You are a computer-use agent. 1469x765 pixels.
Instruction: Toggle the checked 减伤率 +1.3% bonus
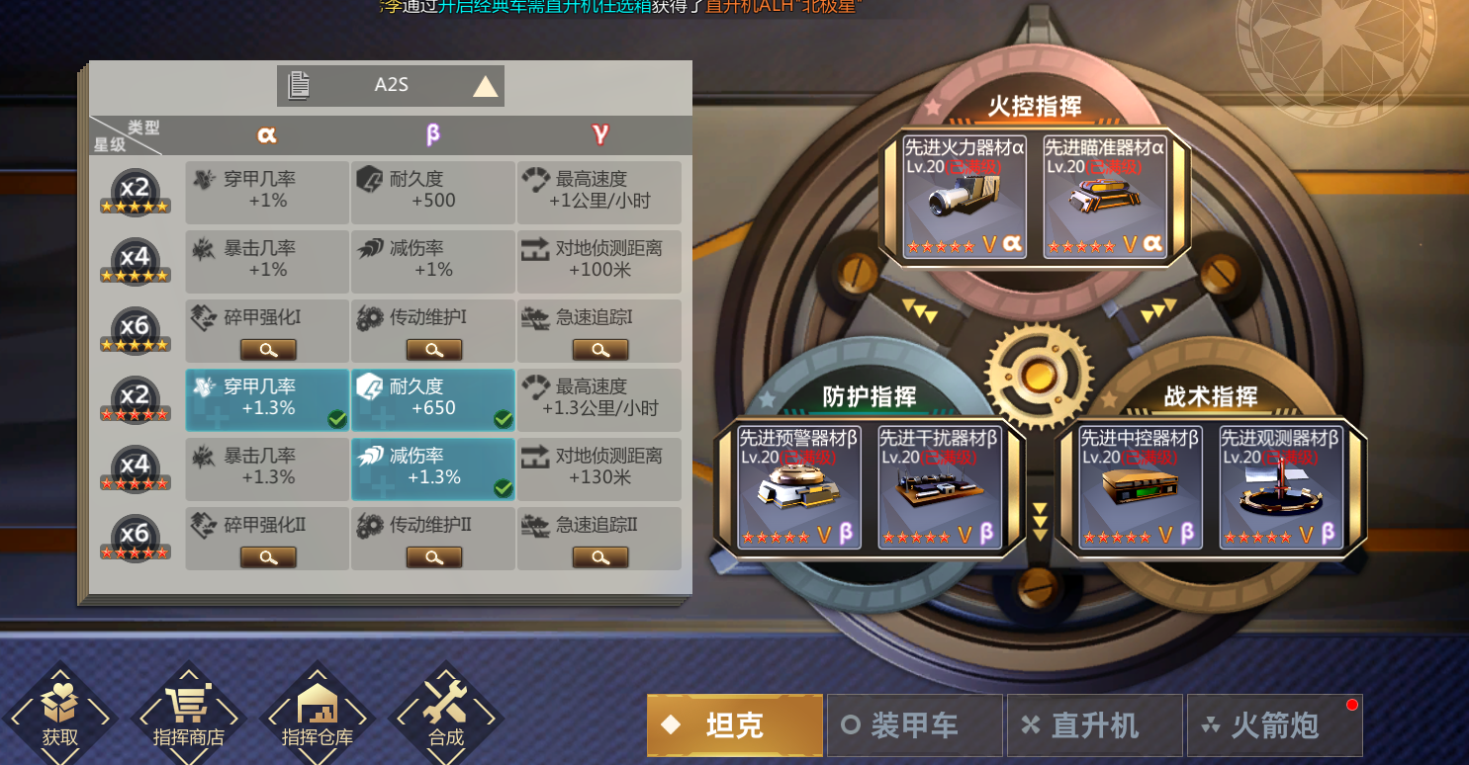point(433,469)
